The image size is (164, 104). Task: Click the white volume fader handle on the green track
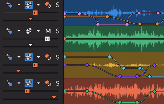pos(47,39)
